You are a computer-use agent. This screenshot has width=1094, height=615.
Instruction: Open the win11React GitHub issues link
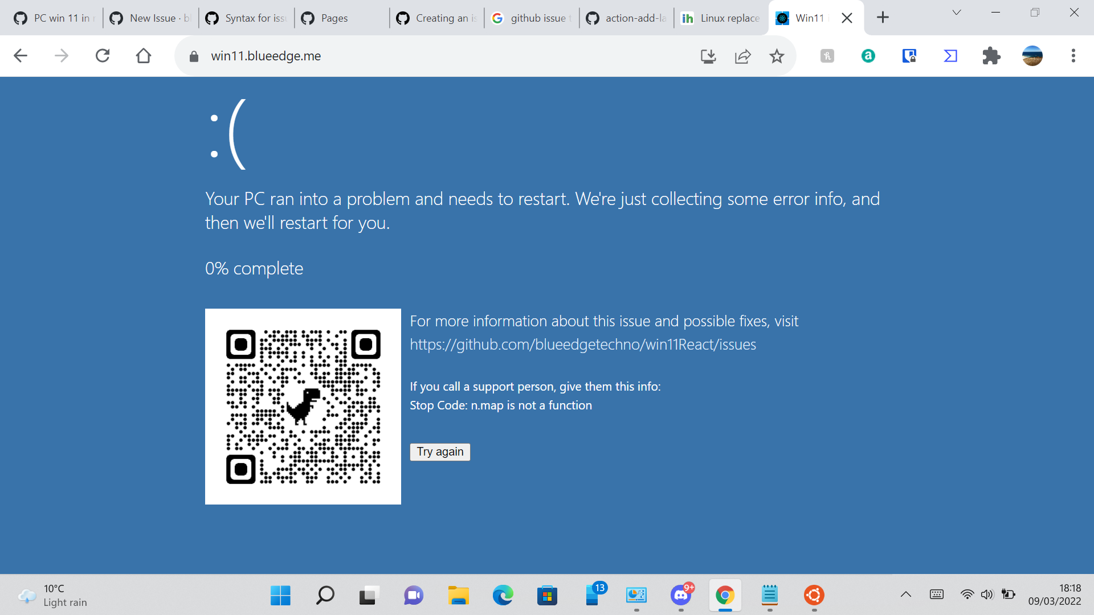coord(582,344)
